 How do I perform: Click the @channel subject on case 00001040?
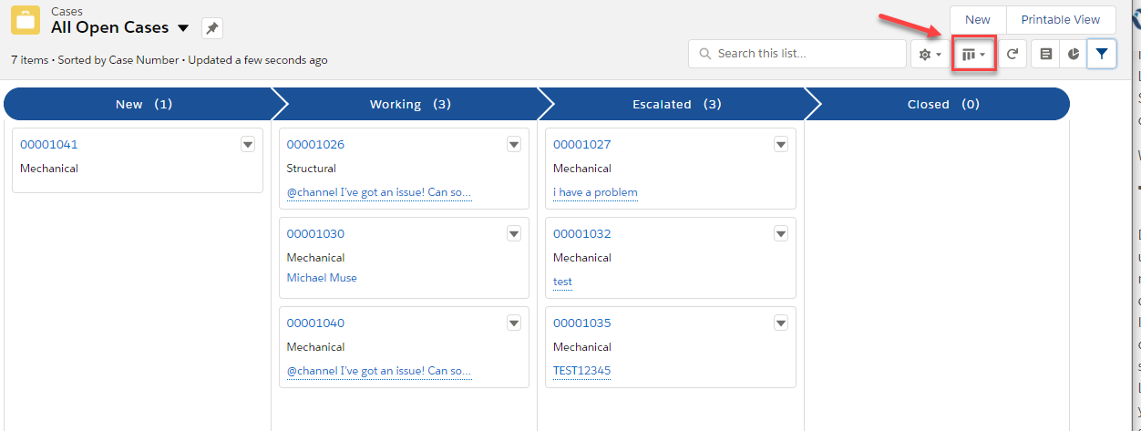[x=379, y=371]
